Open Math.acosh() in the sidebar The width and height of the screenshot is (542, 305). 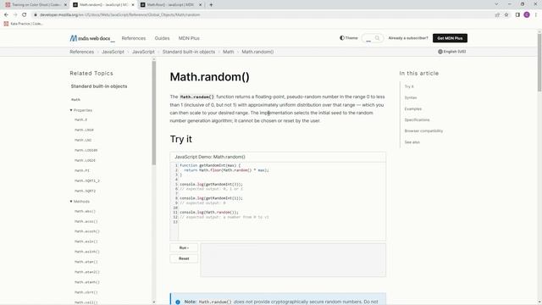click(87, 231)
